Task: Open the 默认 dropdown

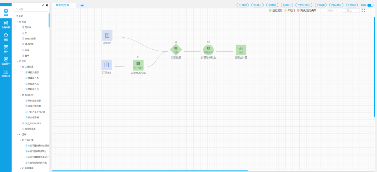Action: coord(351,10)
